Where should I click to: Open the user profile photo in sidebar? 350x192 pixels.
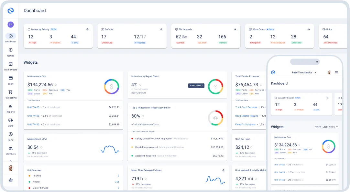pos(10,168)
